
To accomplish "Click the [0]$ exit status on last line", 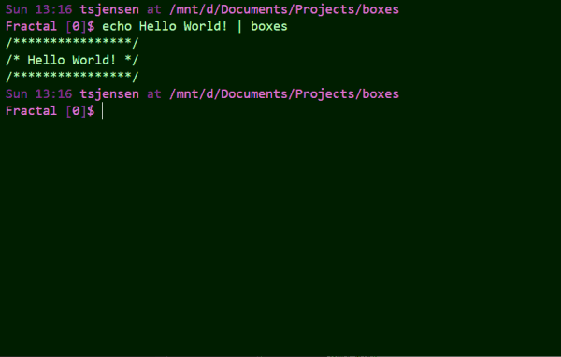I will (x=80, y=111).
